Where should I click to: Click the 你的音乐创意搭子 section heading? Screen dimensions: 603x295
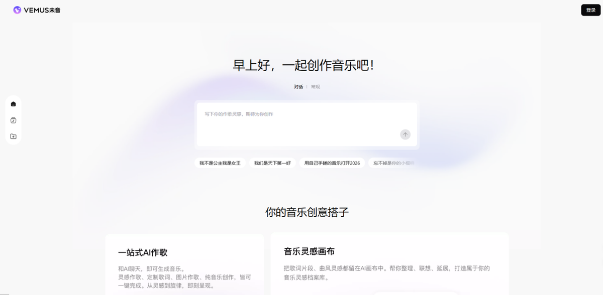[x=307, y=212]
